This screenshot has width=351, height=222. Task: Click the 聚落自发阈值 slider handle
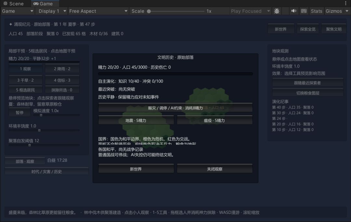pyautogui.click(x=30, y=145)
